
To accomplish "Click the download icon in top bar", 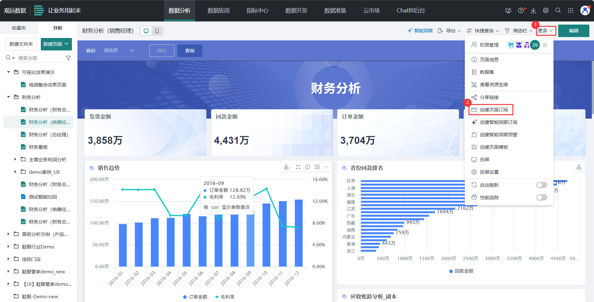I will click(x=533, y=11).
